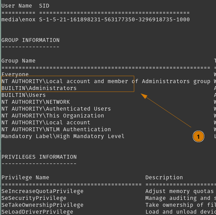This screenshot has height=215, width=216.
Task: Click 'Take ownership of' description text
Action: [174, 205]
